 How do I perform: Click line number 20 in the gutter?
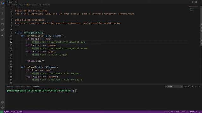[x=11, y=67]
